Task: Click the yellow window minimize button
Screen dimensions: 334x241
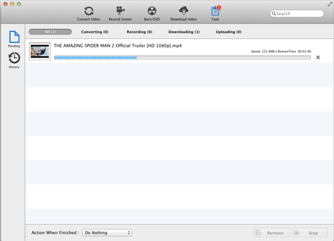Action: coord(12,4)
